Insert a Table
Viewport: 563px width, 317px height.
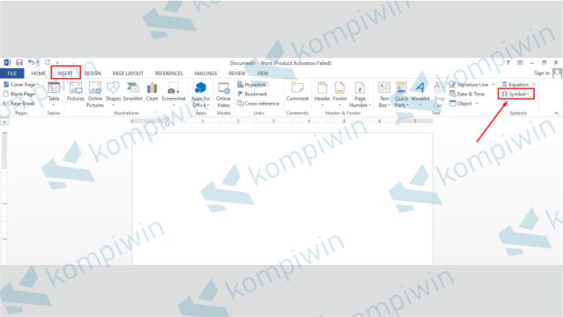(54, 94)
